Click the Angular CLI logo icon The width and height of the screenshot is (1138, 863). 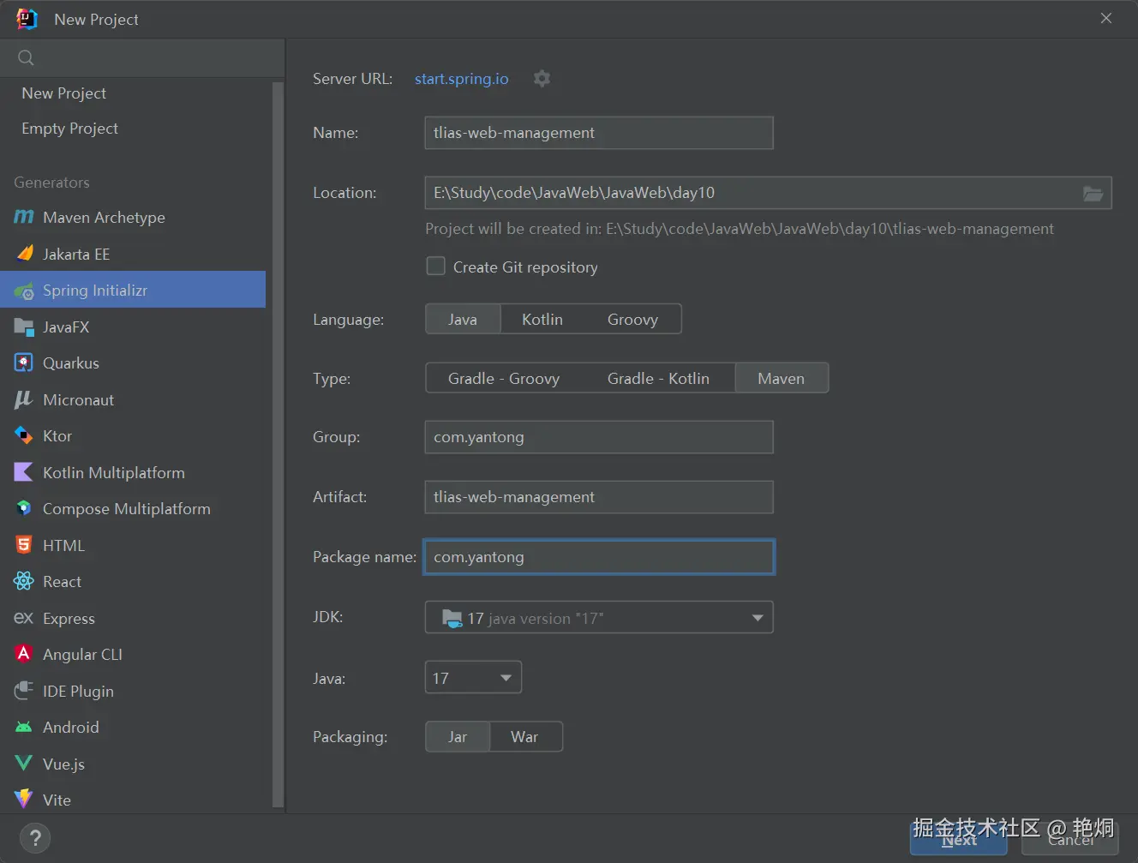coord(24,654)
